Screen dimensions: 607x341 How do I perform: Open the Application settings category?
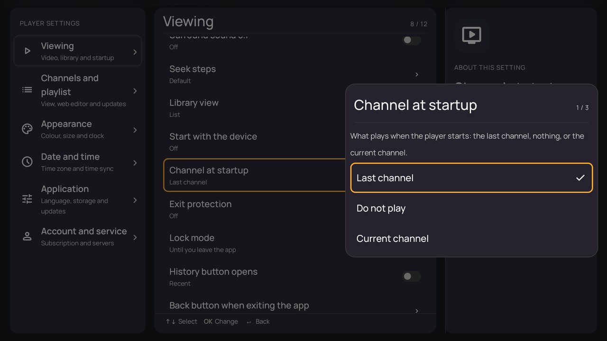[78, 199]
